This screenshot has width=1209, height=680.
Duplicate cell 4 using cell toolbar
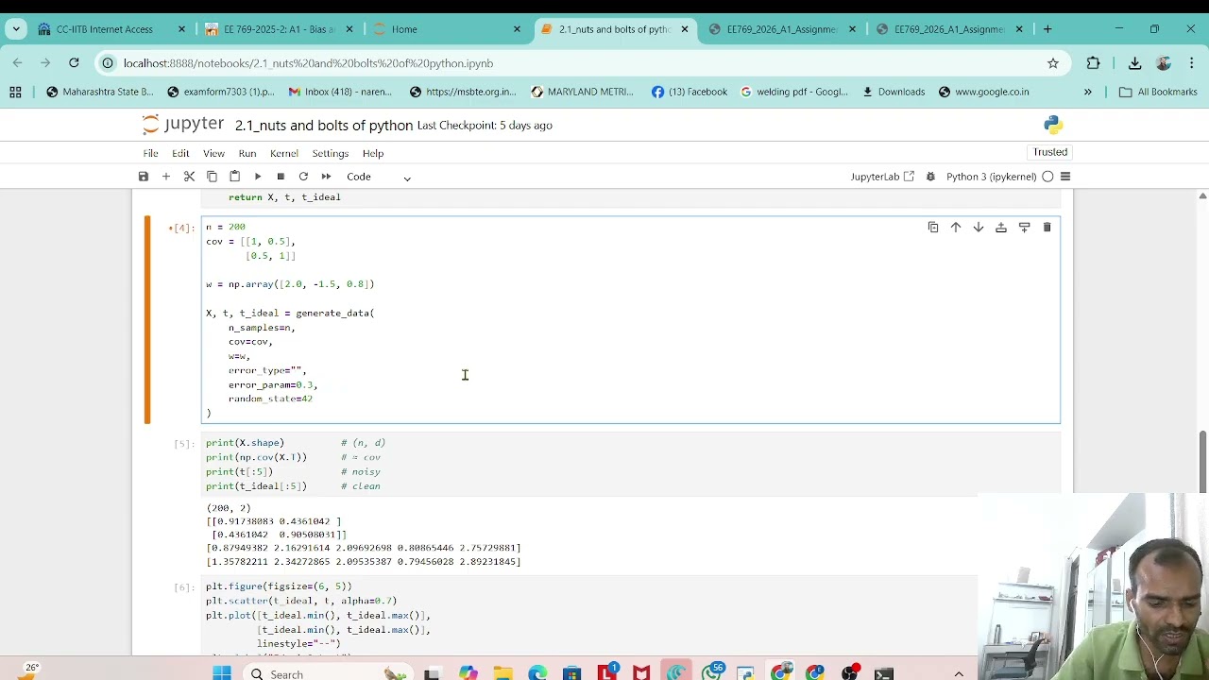point(933,228)
